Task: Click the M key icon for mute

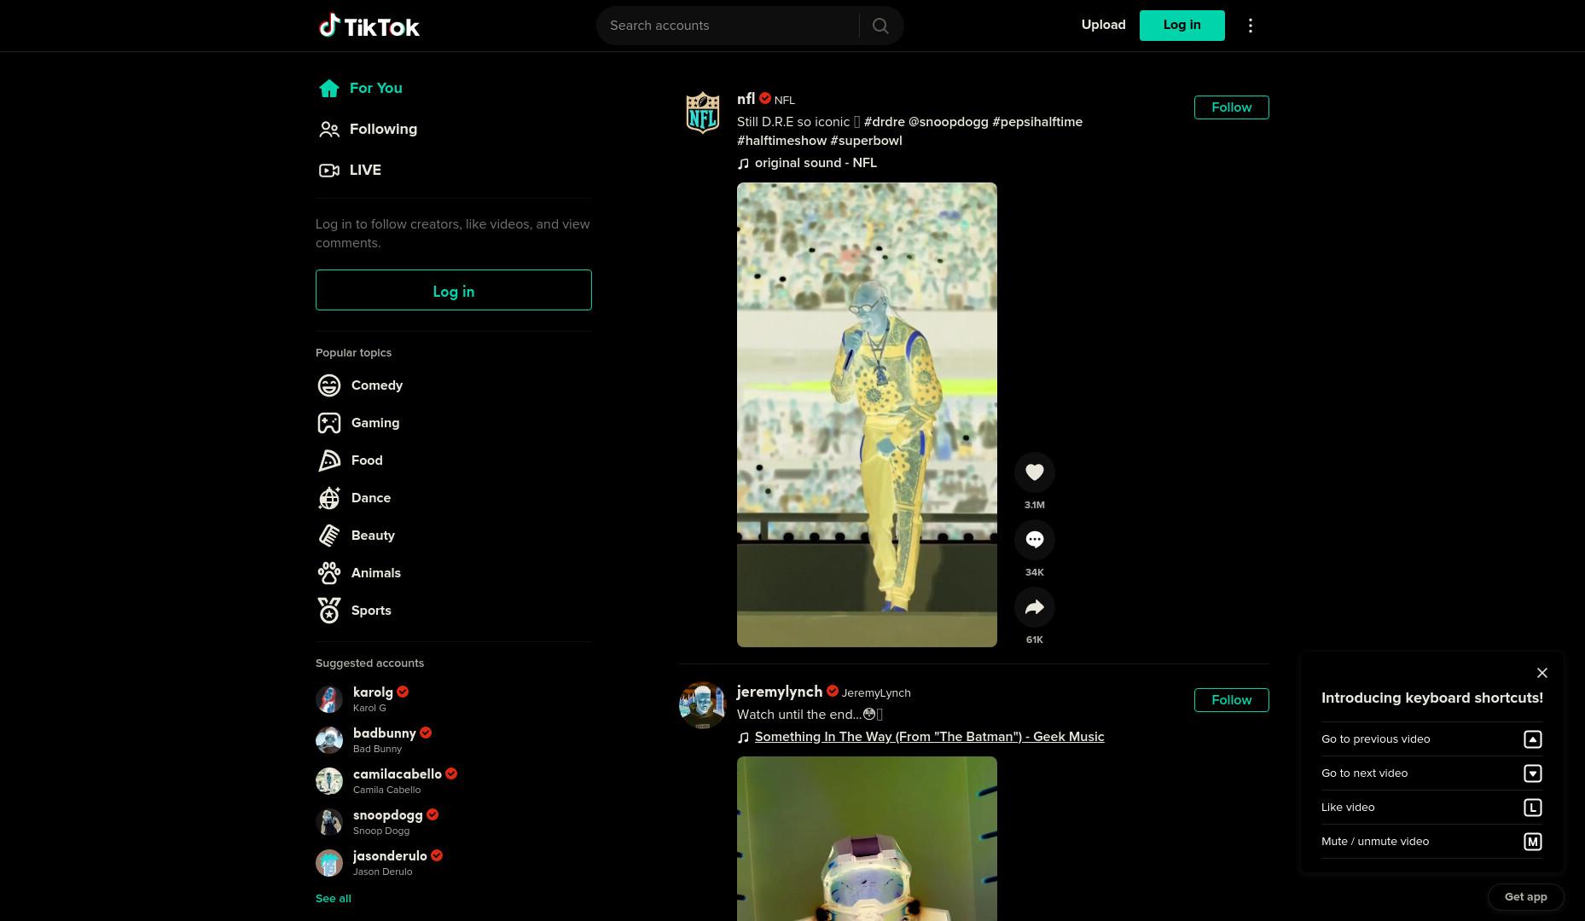Action: coord(1533,842)
